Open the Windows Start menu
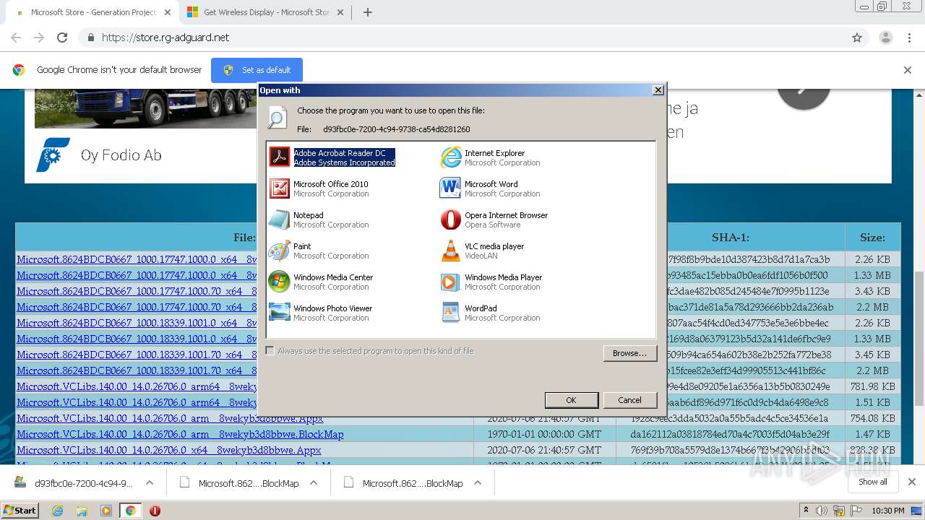 point(20,511)
